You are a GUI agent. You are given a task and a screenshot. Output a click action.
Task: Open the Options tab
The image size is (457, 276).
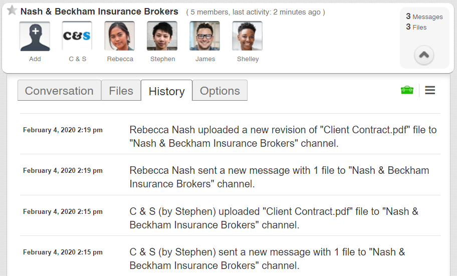click(x=219, y=91)
